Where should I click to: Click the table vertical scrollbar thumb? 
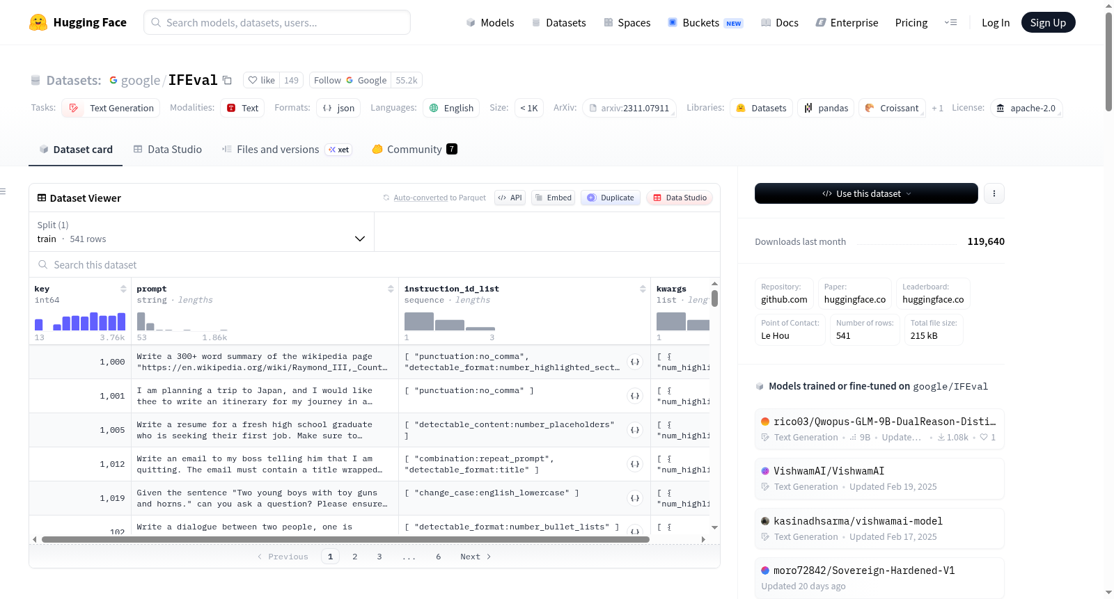(x=714, y=298)
